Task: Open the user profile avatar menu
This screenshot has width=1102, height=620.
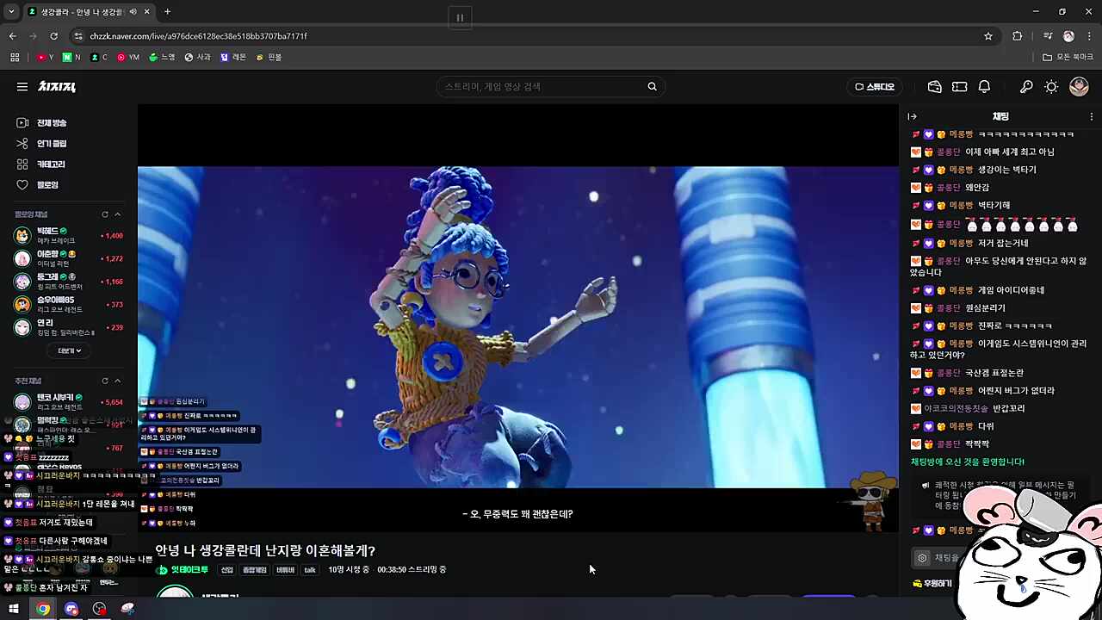Action: (1079, 86)
